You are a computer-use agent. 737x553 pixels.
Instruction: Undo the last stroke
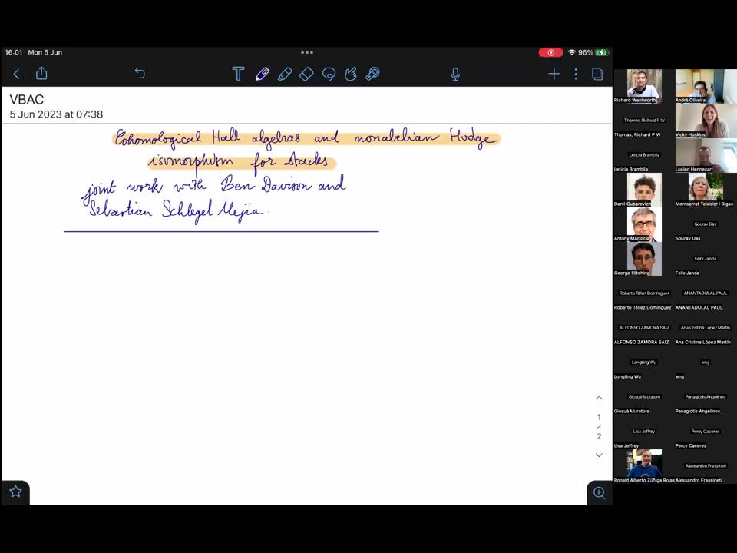pyautogui.click(x=140, y=74)
